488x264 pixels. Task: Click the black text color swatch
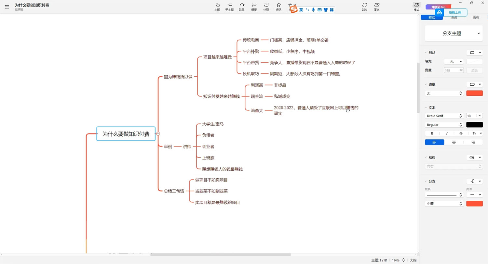(x=474, y=125)
